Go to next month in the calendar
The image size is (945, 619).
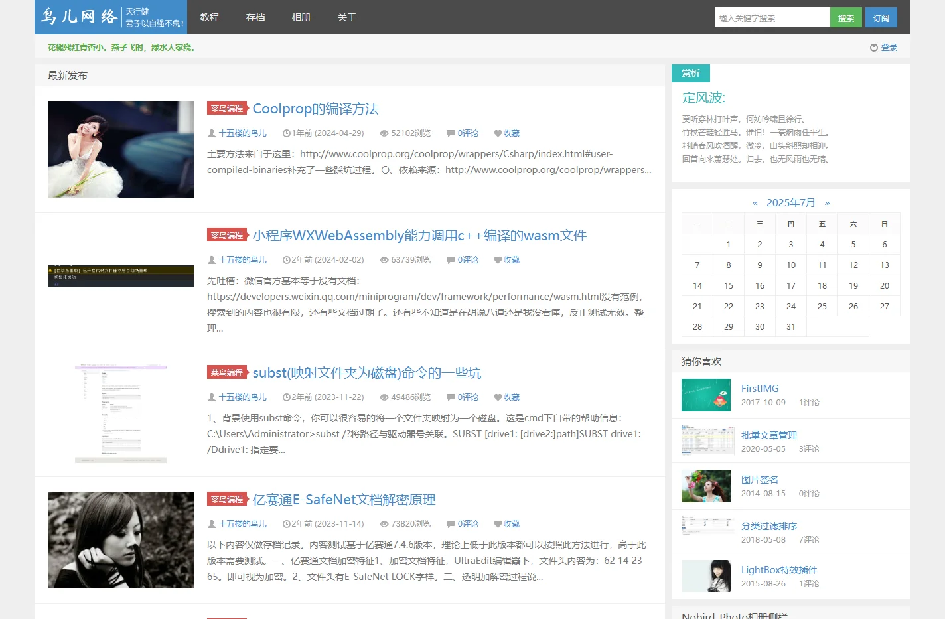click(x=827, y=203)
